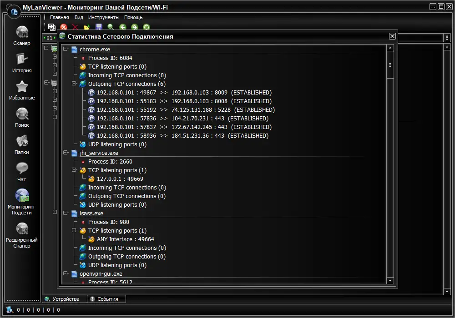
Task: Open the Сканер sidebar tool
Action: (22, 35)
